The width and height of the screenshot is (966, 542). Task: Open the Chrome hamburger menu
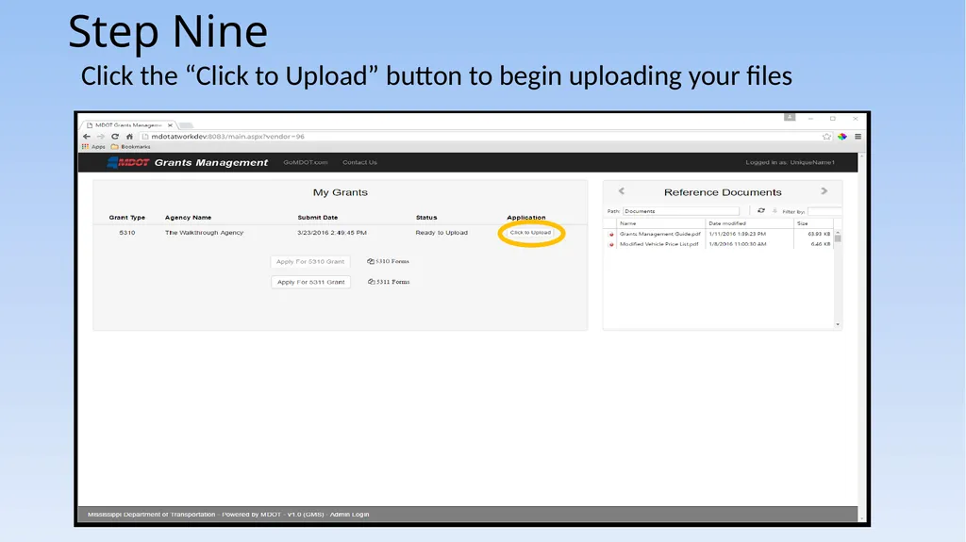pyautogui.click(x=858, y=136)
